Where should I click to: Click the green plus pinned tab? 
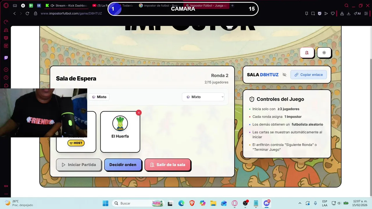pos(31,6)
